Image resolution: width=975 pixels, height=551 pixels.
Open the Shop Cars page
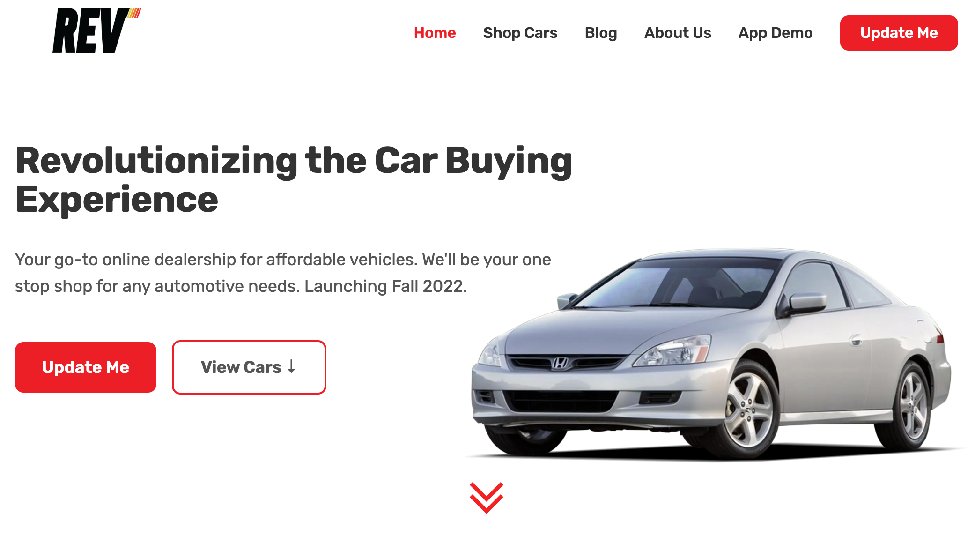click(x=520, y=33)
